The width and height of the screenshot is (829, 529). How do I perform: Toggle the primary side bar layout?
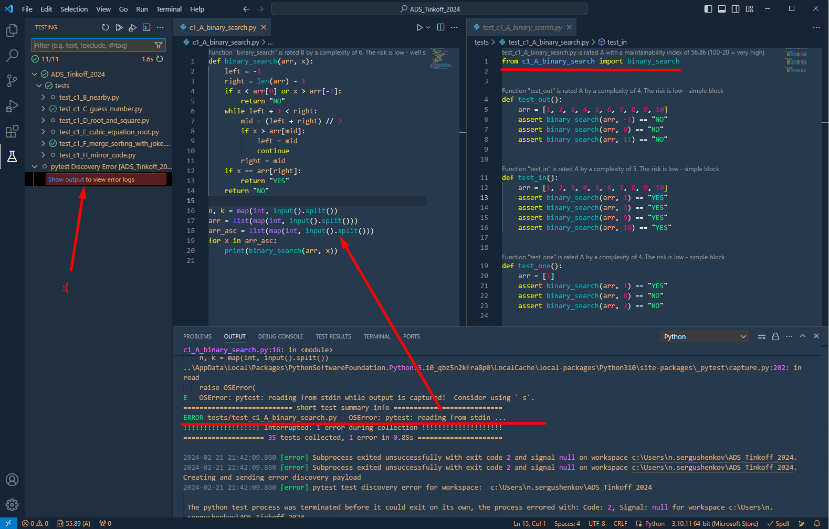click(x=708, y=9)
